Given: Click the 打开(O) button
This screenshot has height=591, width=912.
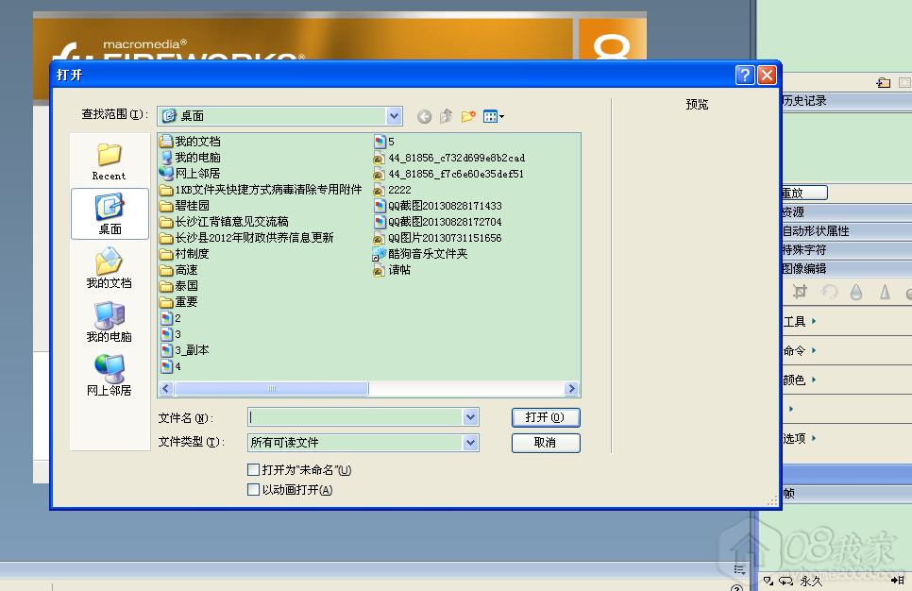Looking at the screenshot, I should pos(546,417).
